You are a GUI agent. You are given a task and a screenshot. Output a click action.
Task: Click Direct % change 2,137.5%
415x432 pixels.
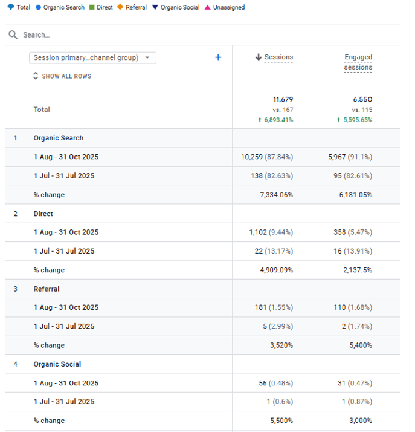[358, 270]
